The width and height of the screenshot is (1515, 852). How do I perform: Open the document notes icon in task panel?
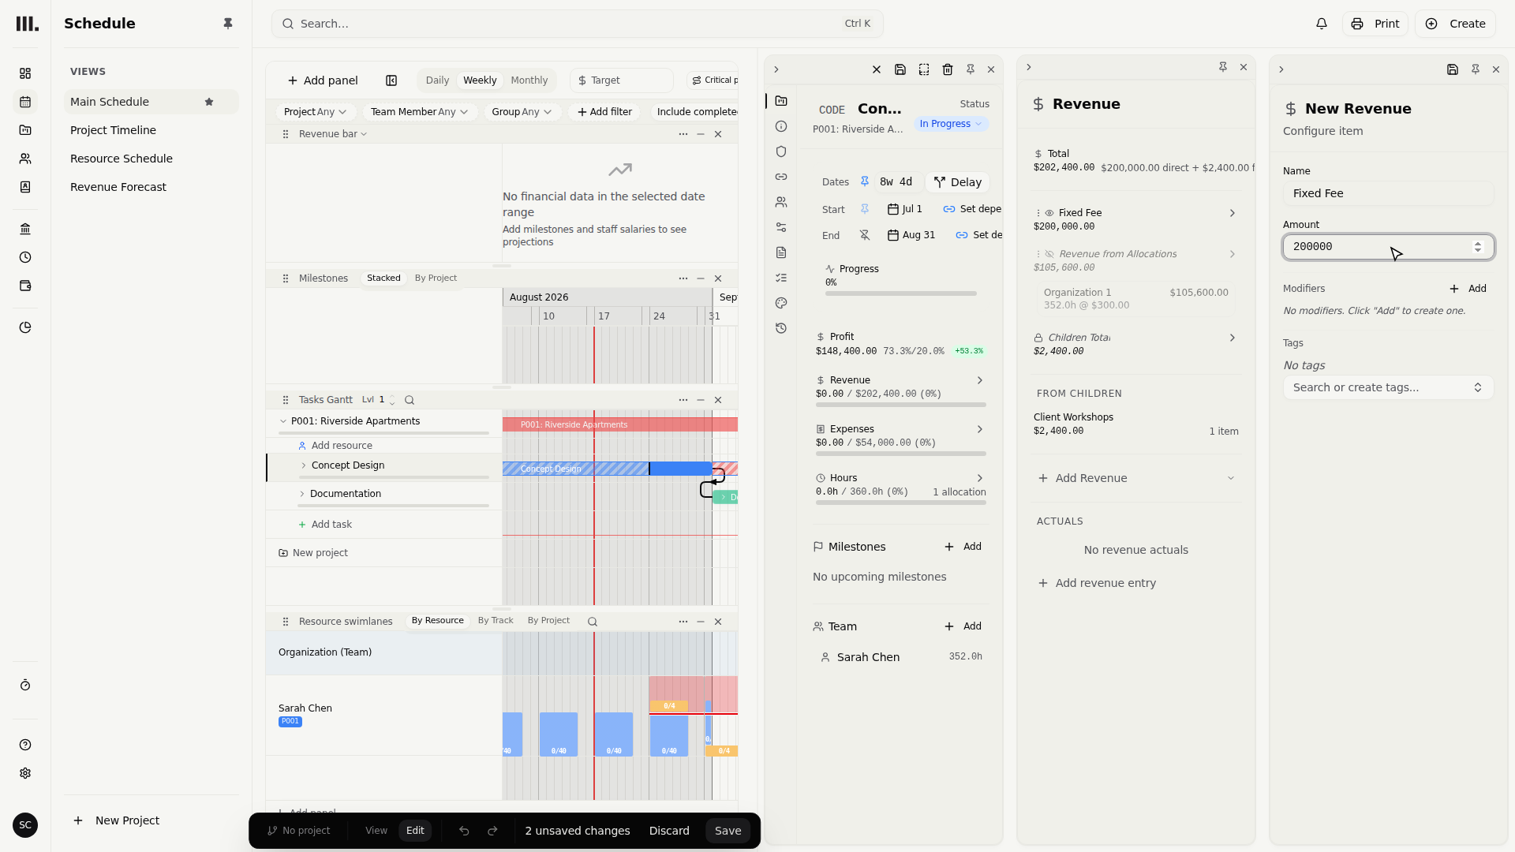pos(781,252)
